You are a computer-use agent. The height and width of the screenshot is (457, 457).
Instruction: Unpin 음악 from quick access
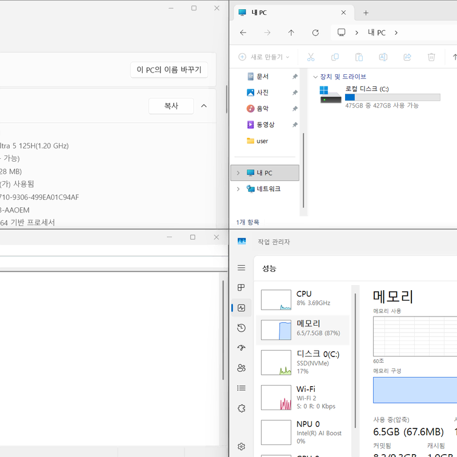[x=295, y=109]
